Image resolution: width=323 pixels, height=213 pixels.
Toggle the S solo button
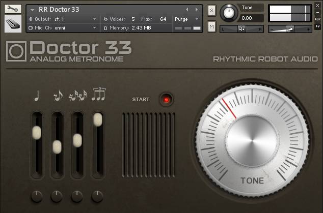coord(211,11)
